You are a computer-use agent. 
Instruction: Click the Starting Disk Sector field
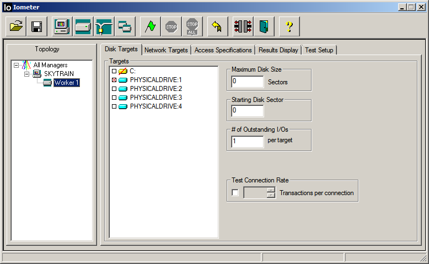[248, 111]
